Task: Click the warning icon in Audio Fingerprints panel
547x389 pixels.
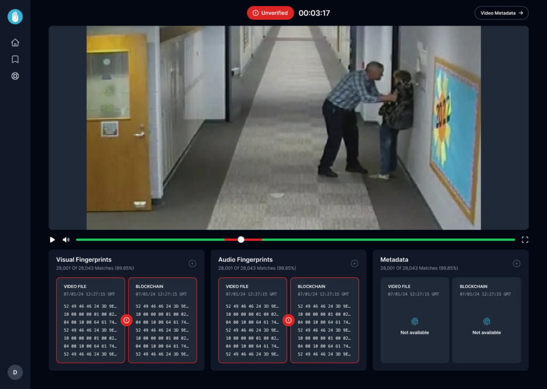Action: click(288, 320)
